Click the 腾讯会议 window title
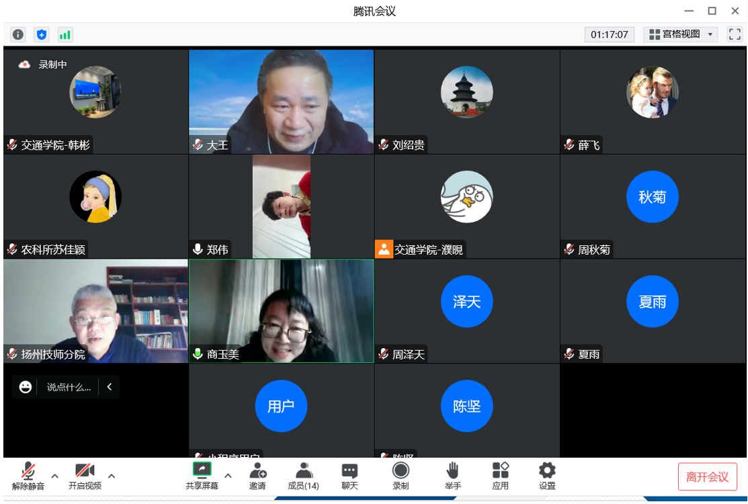Image resolution: width=748 pixels, height=504 pixels. point(374,11)
